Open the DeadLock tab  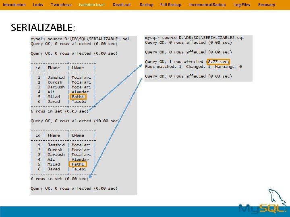coord(122,5)
